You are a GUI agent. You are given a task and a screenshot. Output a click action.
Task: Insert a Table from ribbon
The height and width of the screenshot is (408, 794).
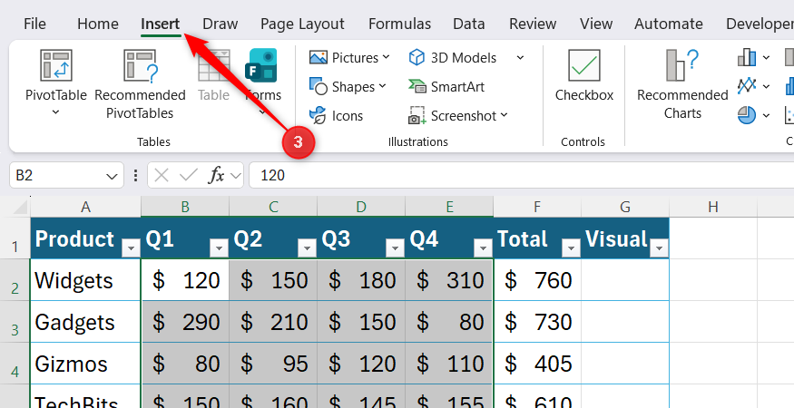point(213,76)
